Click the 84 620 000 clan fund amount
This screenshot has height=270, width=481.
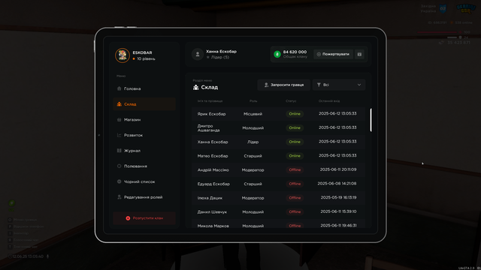(295, 52)
